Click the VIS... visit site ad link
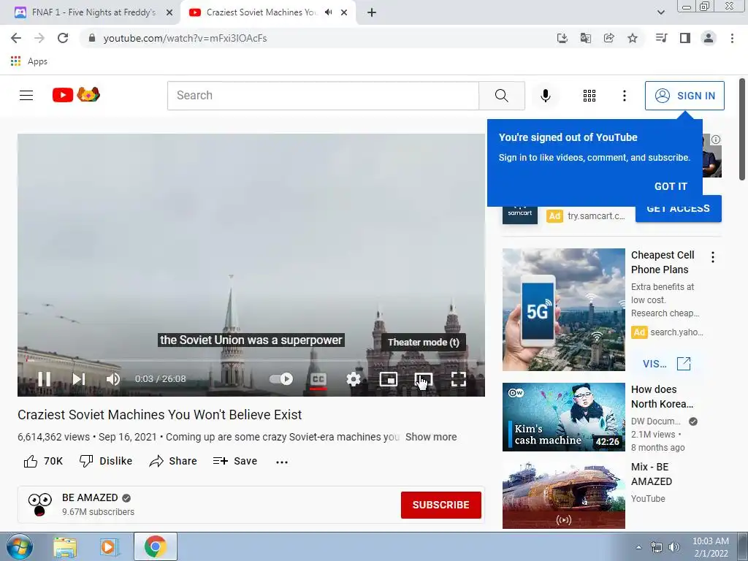Image resolution: width=748 pixels, height=561 pixels. tap(666, 364)
